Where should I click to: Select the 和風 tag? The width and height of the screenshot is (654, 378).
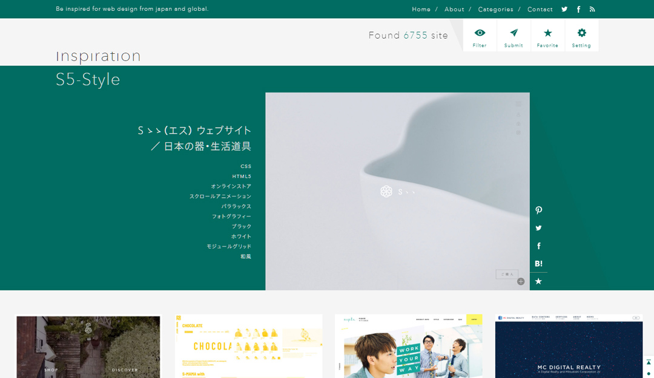point(246,256)
